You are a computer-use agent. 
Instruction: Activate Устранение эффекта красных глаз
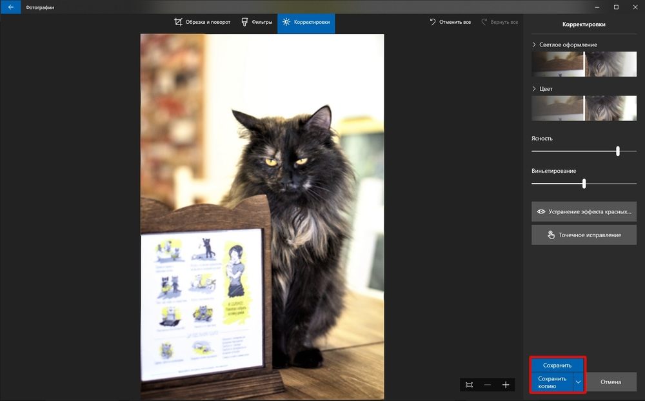(x=584, y=211)
